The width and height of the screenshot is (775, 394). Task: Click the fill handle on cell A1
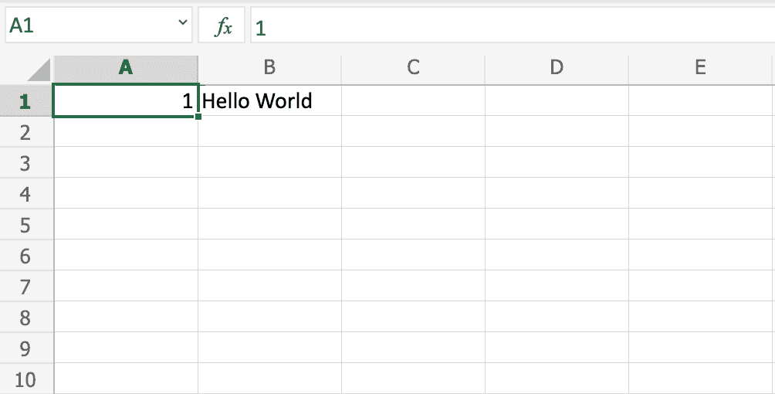(x=198, y=117)
